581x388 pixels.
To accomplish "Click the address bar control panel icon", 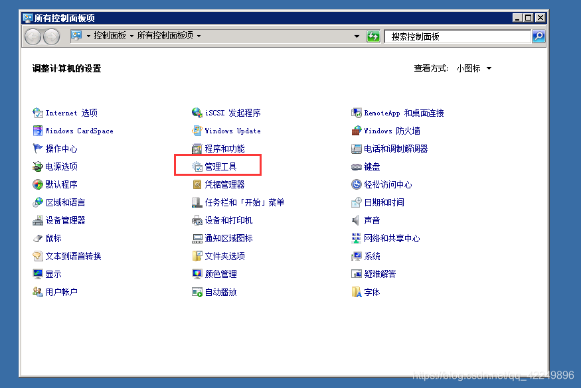I will (x=77, y=36).
